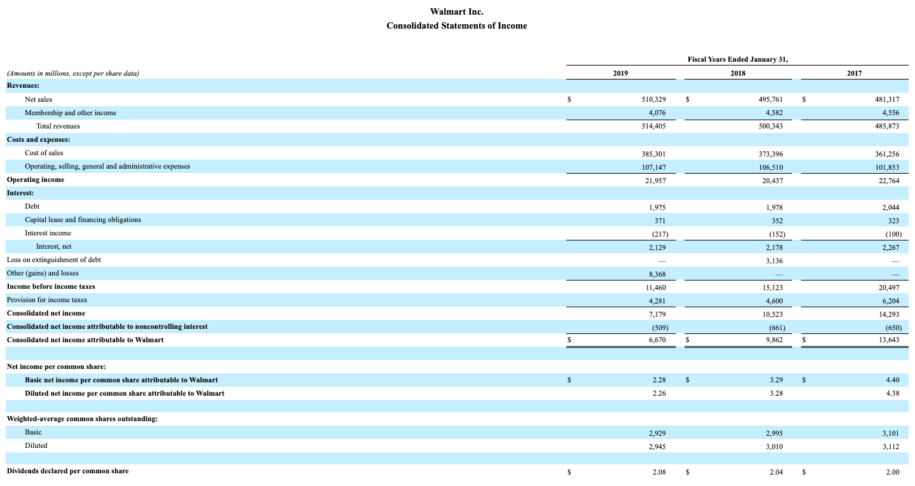915x486 pixels.
Task: Select 'Loss on extinguishment of debt' label
Action: click(53, 260)
